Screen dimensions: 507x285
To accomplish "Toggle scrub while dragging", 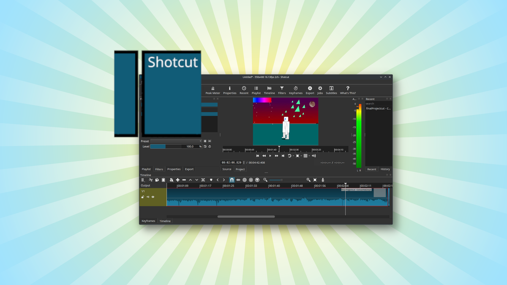I will tap(238, 180).
